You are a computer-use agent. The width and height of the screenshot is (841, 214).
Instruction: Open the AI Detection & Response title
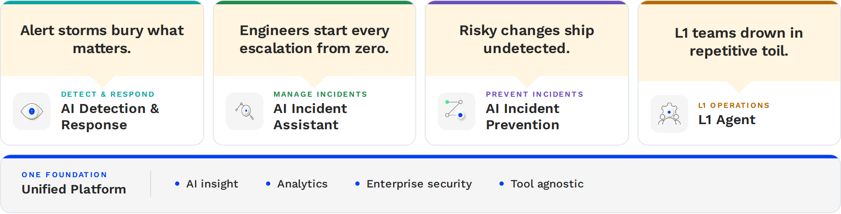(110, 116)
